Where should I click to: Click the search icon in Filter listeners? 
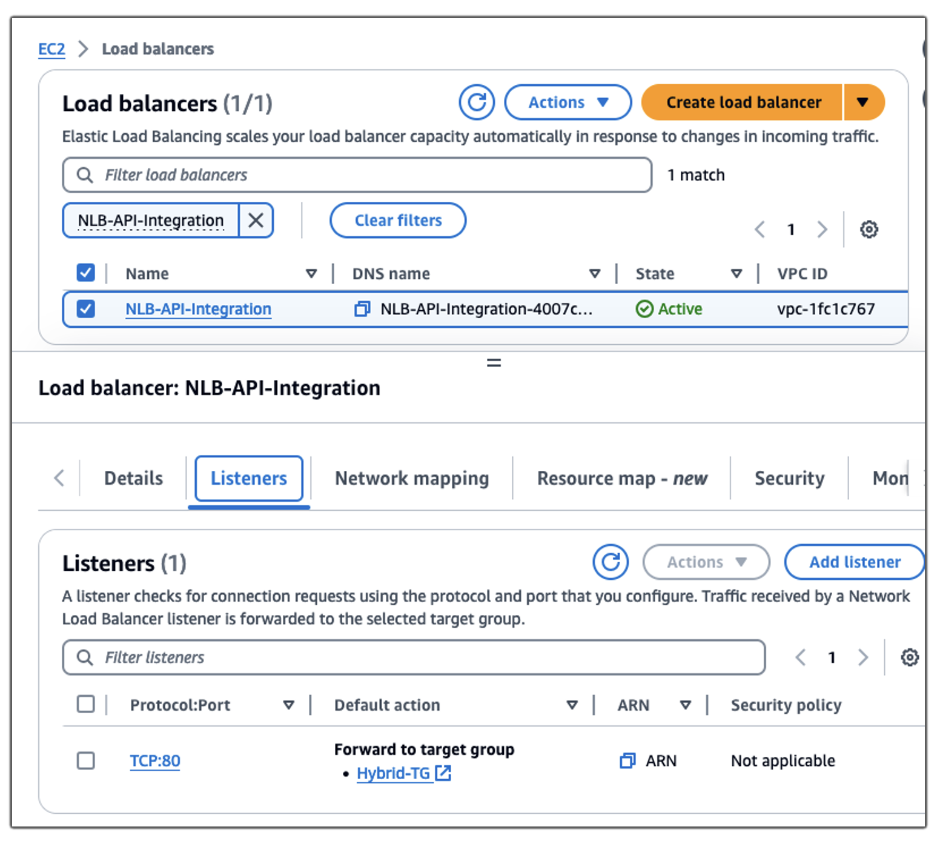click(85, 657)
